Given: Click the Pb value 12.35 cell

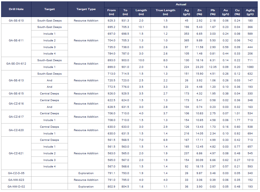Looking at the screenshot, I should (x=213, y=67).
